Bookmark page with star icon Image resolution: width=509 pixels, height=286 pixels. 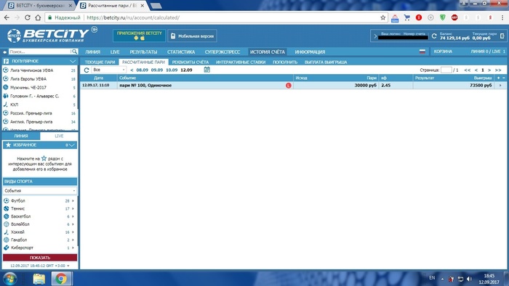click(x=383, y=17)
